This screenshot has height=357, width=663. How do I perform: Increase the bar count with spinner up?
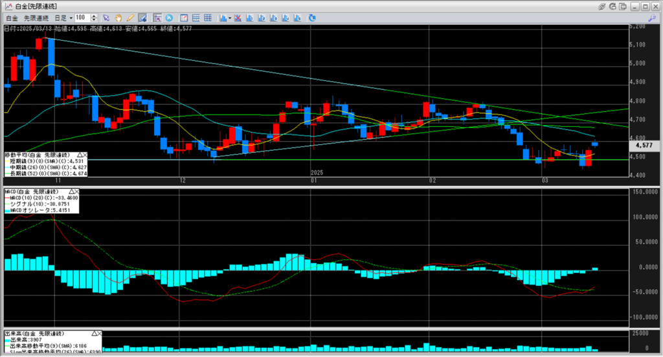95,16
